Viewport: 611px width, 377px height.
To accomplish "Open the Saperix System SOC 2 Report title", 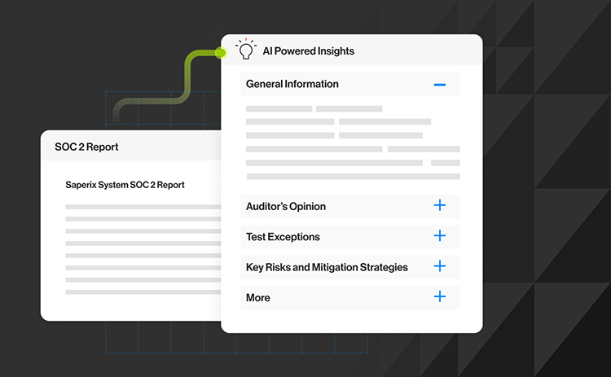I will [x=125, y=185].
